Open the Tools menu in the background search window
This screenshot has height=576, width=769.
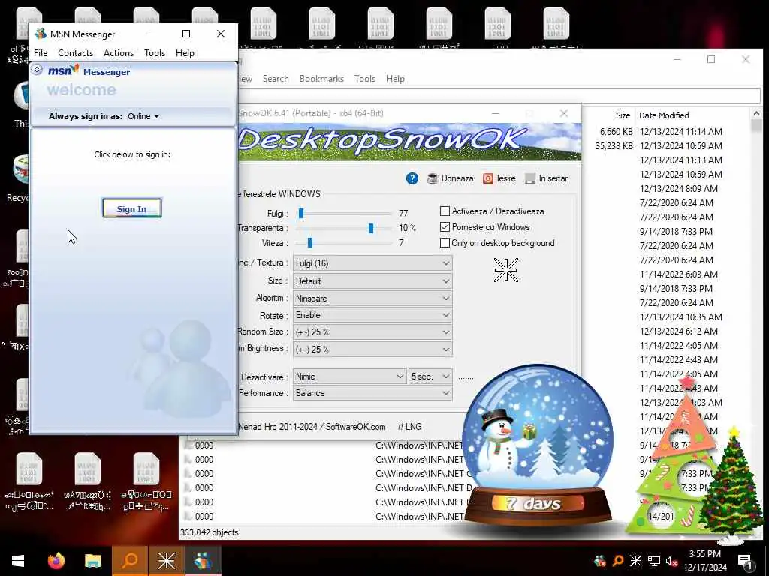(x=365, y=79)
